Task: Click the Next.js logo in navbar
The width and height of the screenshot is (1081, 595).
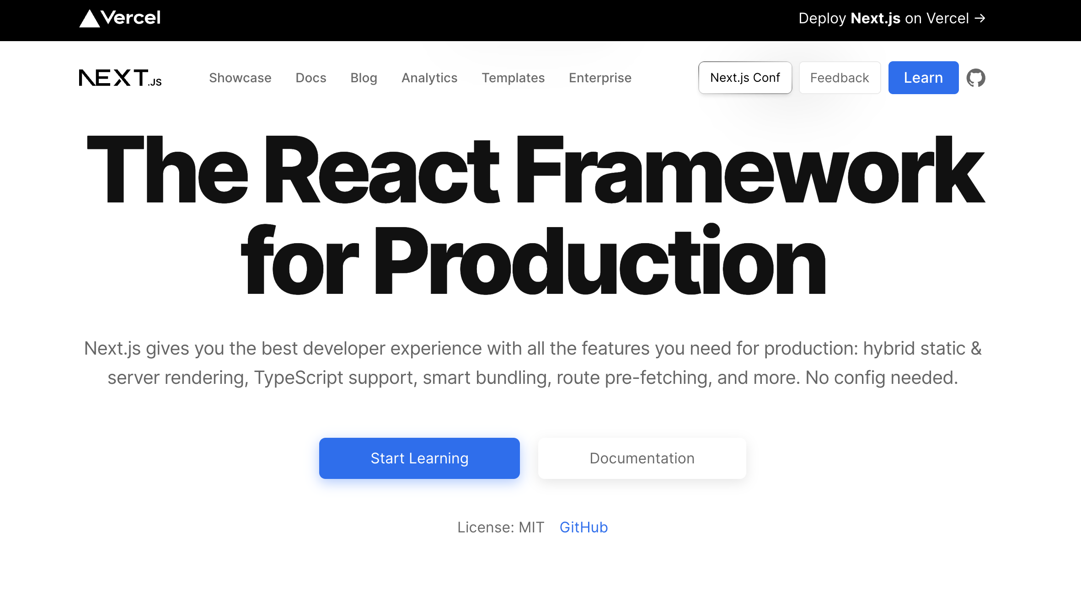Action: coord(120,78)
